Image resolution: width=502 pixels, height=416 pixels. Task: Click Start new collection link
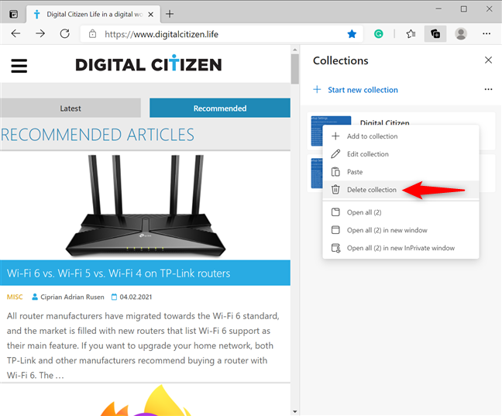tap(363, 90)
